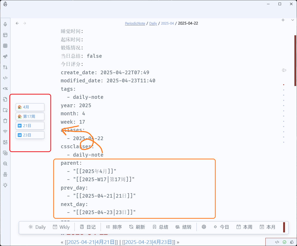Click the create_date: 2025-04-22T07:49 line
The width and height of the screenshot is (297, 246).
(105, 72)
